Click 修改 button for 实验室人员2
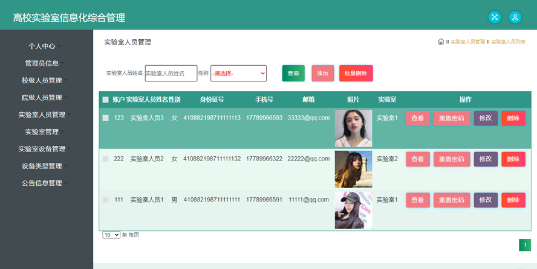Viewport: 537px width, 269px height. click(x=486, y=159)
